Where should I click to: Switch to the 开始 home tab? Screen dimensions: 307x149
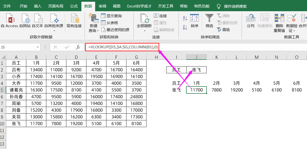[x=24, y=6]
